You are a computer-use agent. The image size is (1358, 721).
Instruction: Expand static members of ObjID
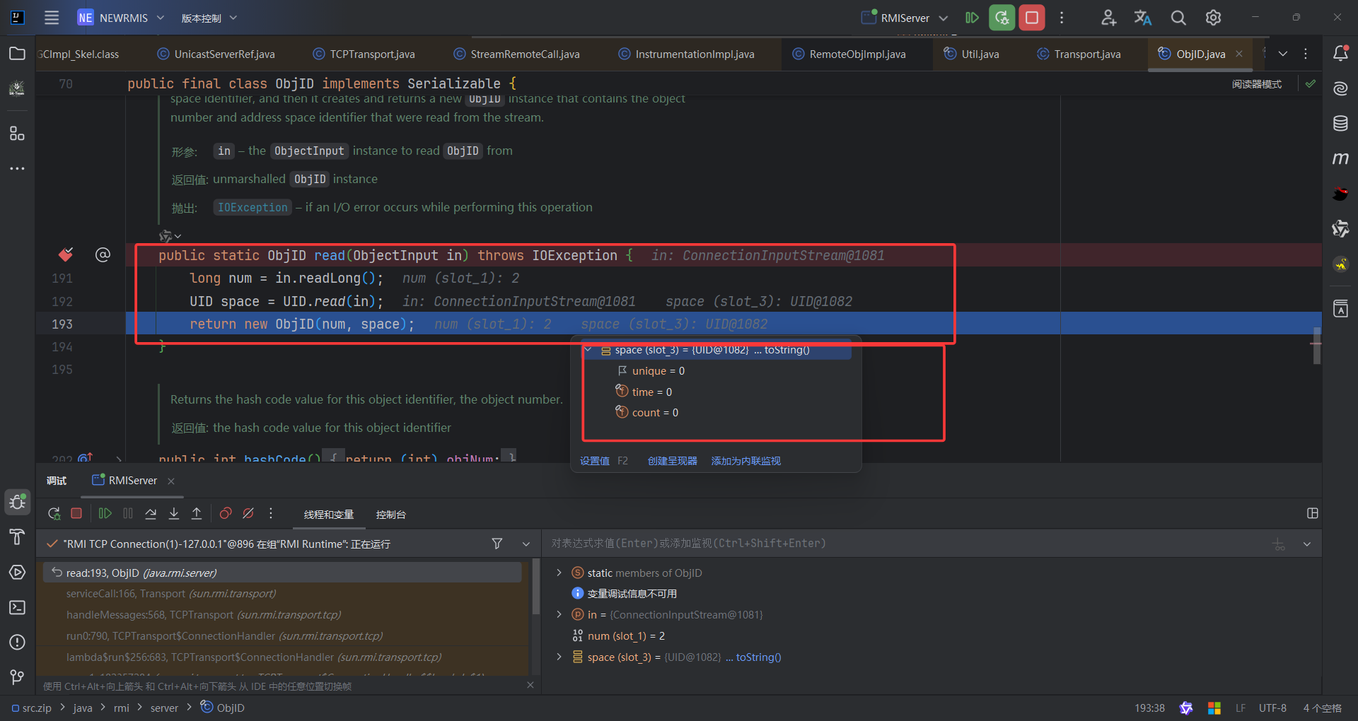coord(559,573)
